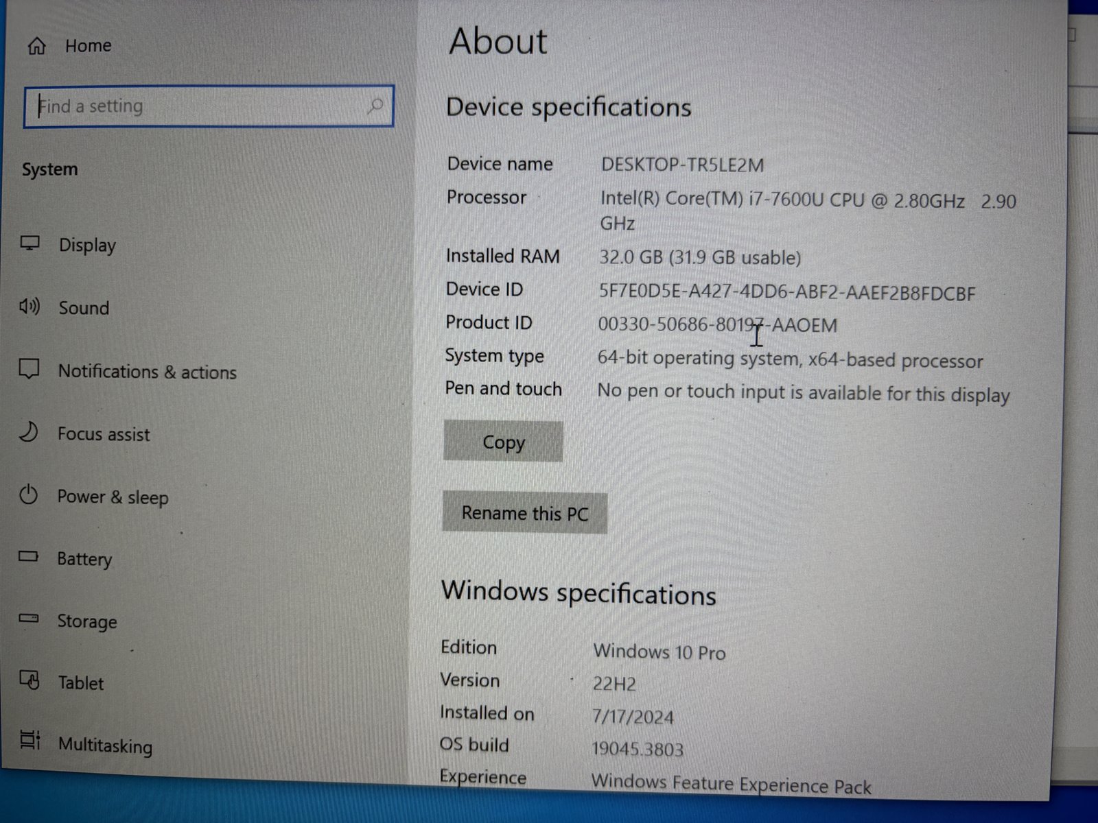
Task: Open Sound settings page
Action: [84, 307]
